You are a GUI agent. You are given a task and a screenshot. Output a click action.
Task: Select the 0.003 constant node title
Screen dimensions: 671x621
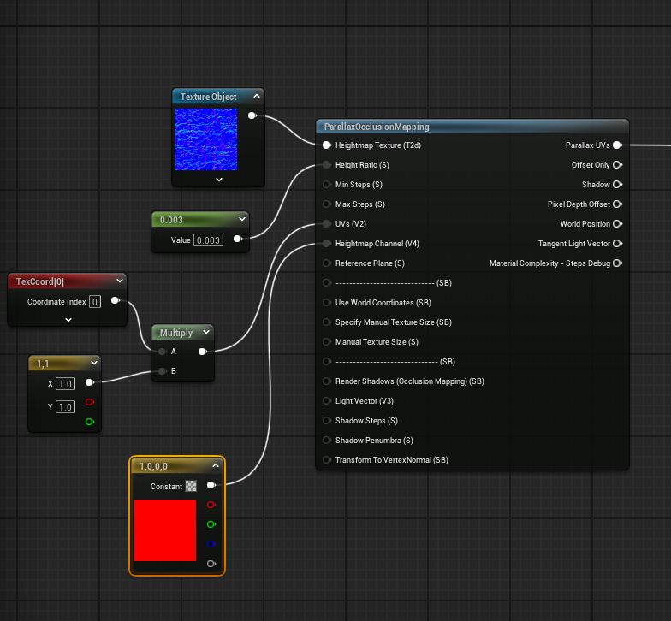pos(172,220)
